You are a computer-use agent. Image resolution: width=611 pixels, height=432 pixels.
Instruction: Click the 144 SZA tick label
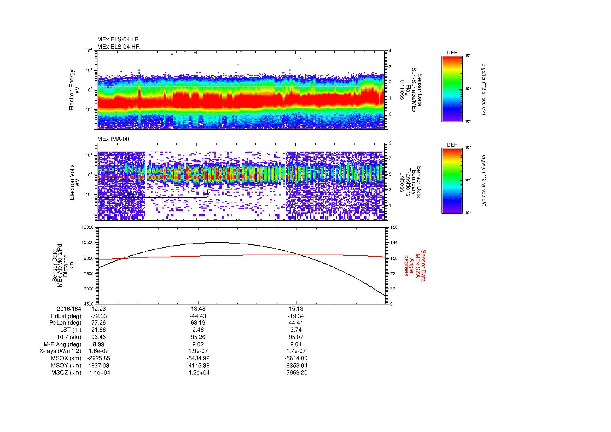pos(394,243)
